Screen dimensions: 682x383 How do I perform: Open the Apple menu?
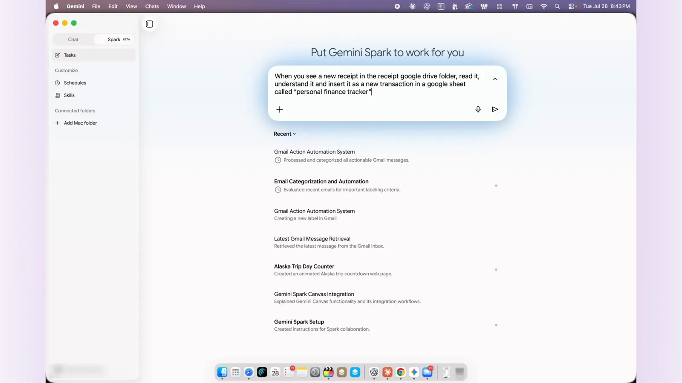[x=56, y=6]
